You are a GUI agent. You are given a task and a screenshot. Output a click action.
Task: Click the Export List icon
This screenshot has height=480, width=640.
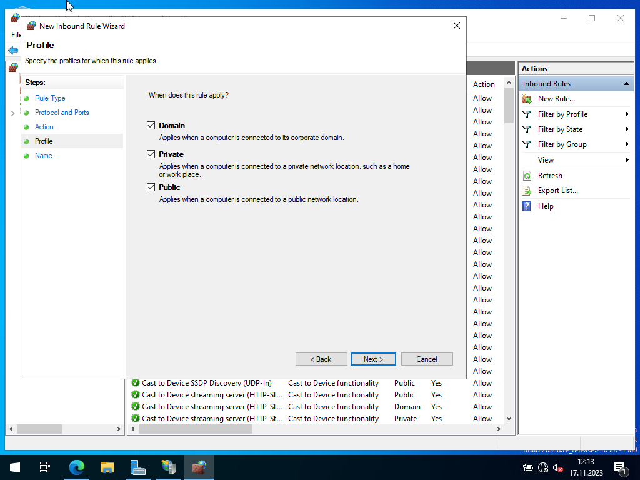pyautogui.click(x=527, y=191)
